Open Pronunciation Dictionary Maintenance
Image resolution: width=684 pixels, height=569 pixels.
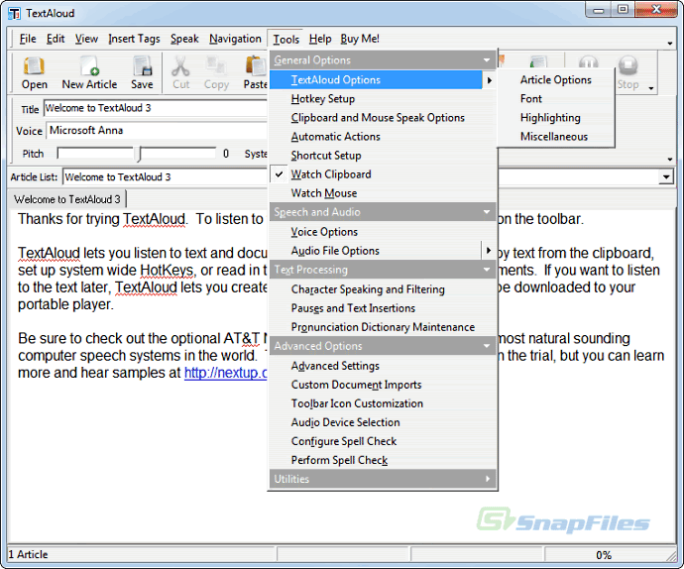[x=383, y=327]
